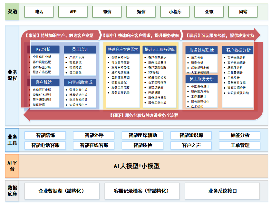Select the 客户风险匹配 item
Screen dimensions: 271x203
[x=42, y=62]
